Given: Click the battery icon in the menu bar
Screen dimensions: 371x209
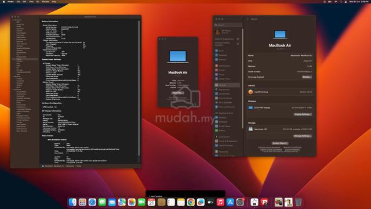Looking at the screenshot, I should pyautogui.click(x=330, y=2).
